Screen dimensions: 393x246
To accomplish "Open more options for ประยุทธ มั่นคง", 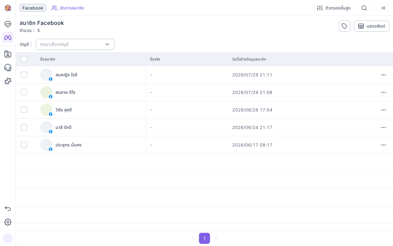I will coord(383,145).
